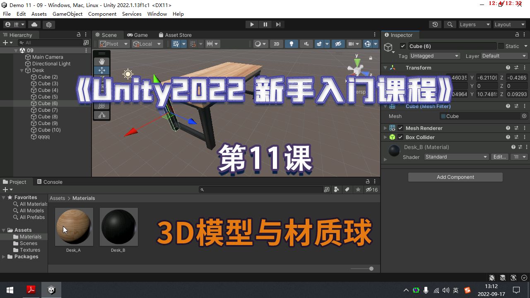Open the Local handle rotation dropdown

click(147, 44)
